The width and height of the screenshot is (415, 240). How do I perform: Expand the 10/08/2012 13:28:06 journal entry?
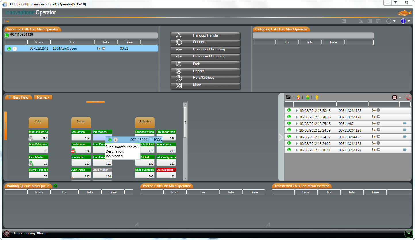pyautogui.click(x=297, y=117)
